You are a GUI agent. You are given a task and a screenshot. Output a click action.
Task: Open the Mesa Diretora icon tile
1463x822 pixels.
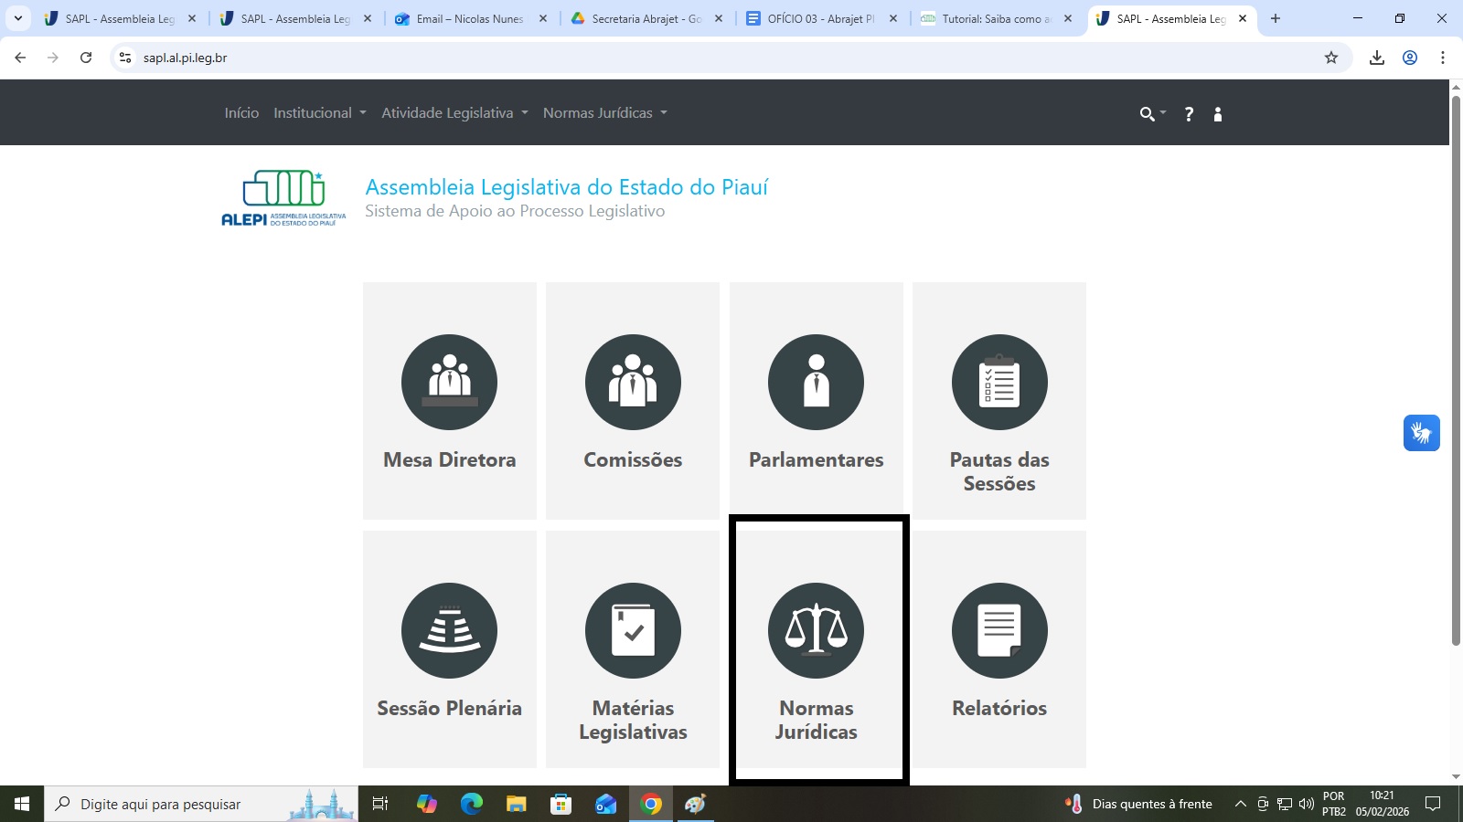pos(449,383)
